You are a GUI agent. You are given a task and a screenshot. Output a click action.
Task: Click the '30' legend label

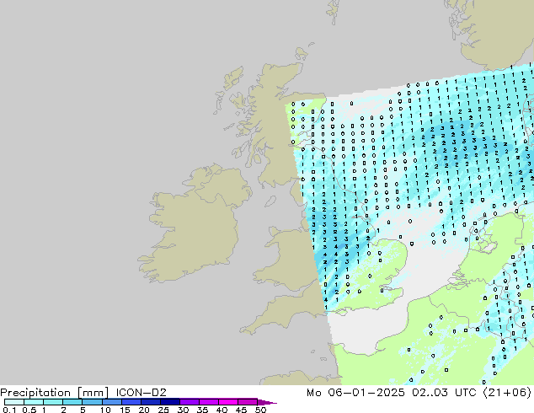point(183,410)
